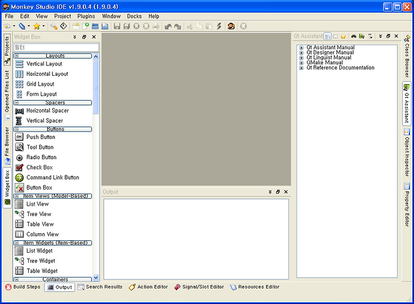Click the printer icon in toolbar
The height and width of the screenshot is (304, 414).
click(156, 26)
